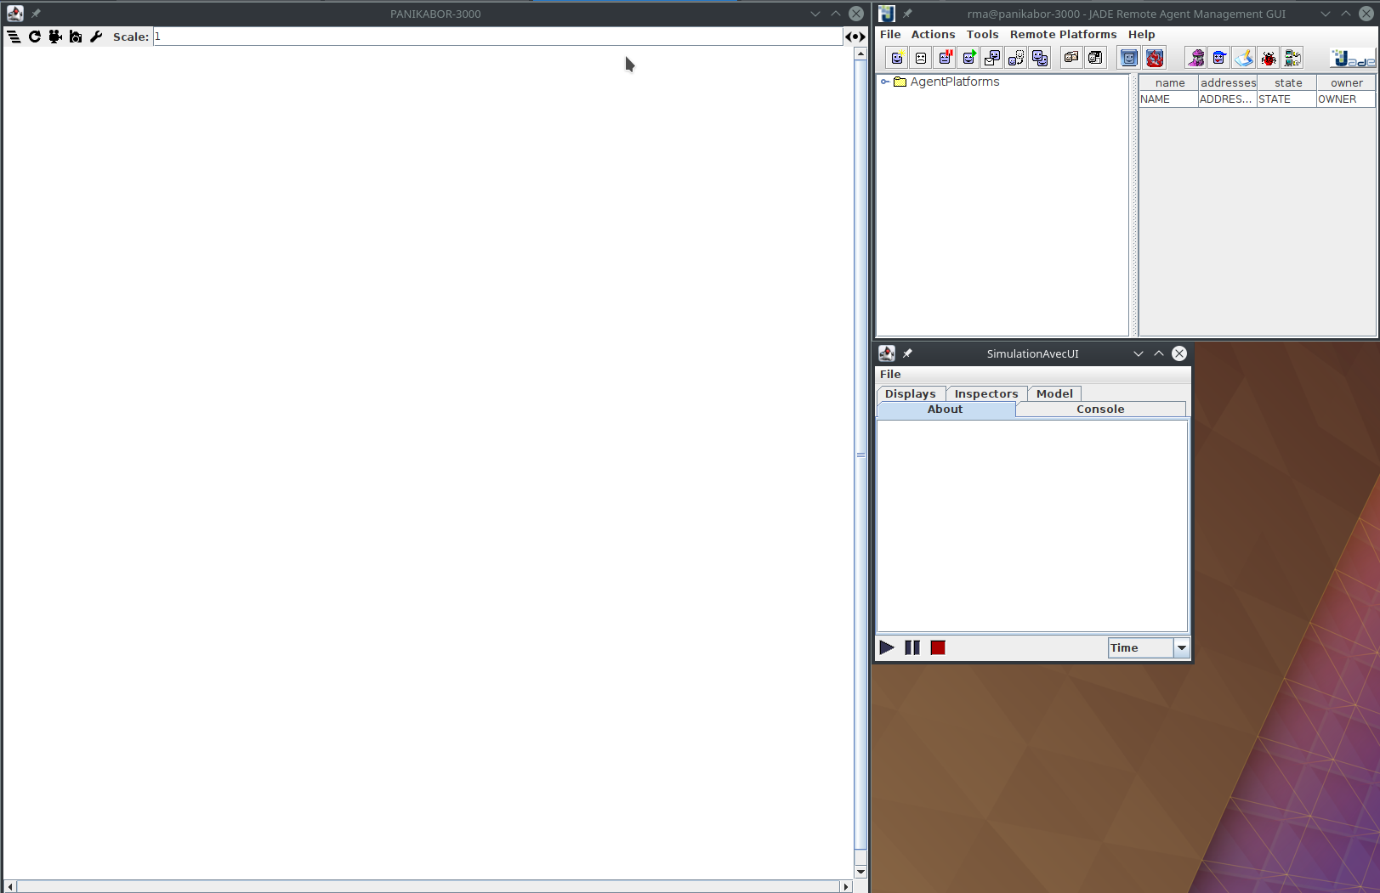
Task: Click the Migrate Agent toolbar icon
Action: 1016,58
